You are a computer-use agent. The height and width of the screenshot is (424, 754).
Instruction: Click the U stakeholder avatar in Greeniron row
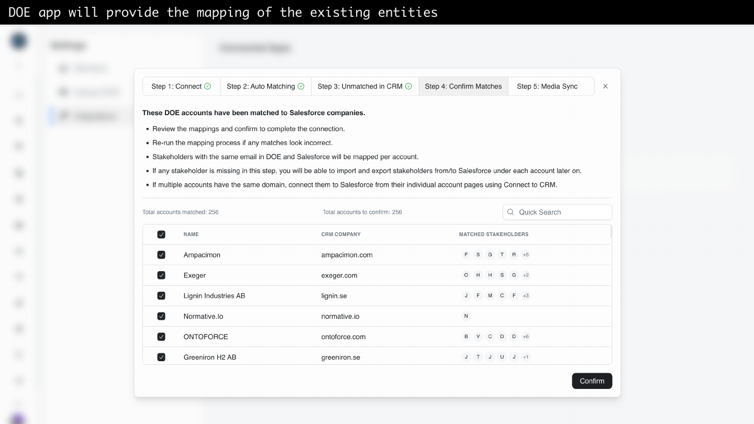(x=502, y=357)
